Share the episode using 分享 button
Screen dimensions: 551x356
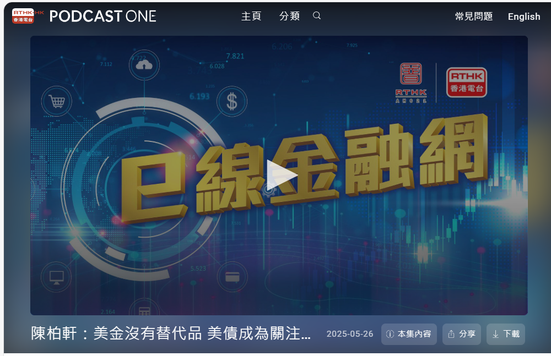(x=462, y=334)
